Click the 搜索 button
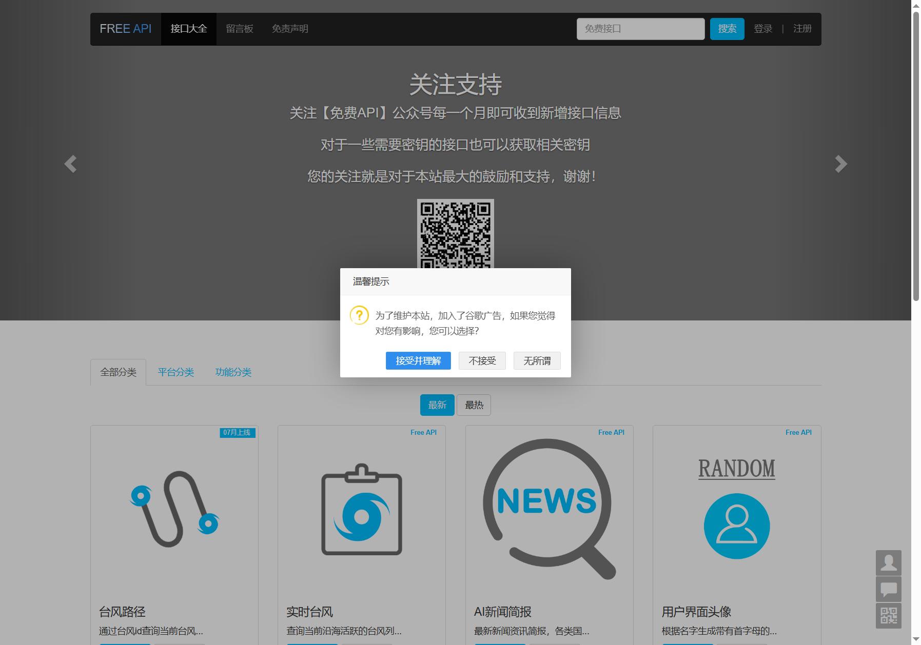The height and width of the screenshot is (645, 921). 727,29
